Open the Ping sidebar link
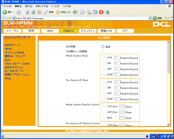This screenshot has width=174, height=139. (x=8, y=78)
